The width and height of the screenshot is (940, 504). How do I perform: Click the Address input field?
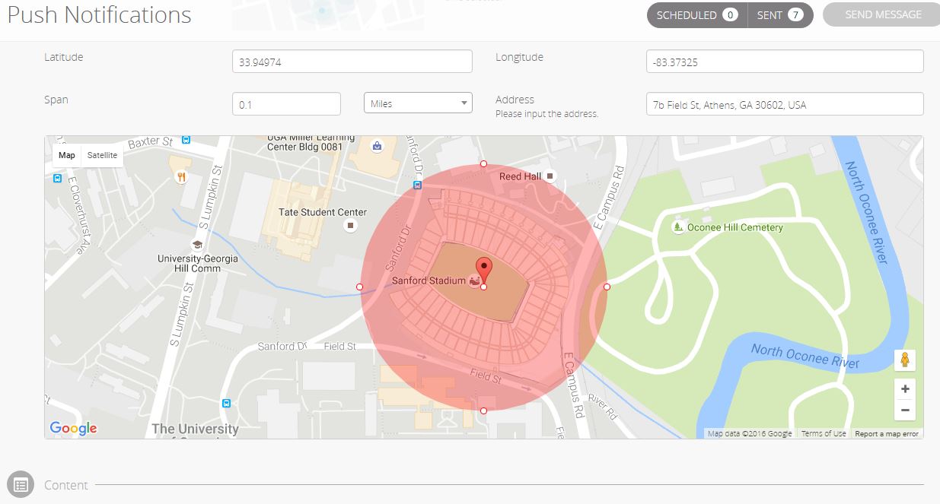point(784,104)
